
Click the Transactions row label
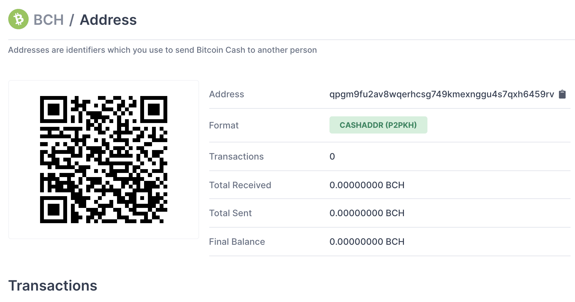[x=236, y=156]
